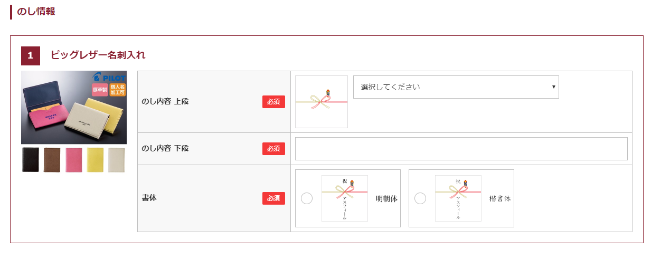The image size is (661, 259).
Task: Pick the yellow card case color thumbnail
Action: (95, 160)
